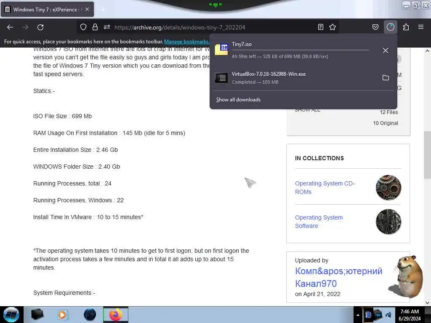The image size is (431, 323).
Task: Open the Firefox application menu
Action: (421, 27)
